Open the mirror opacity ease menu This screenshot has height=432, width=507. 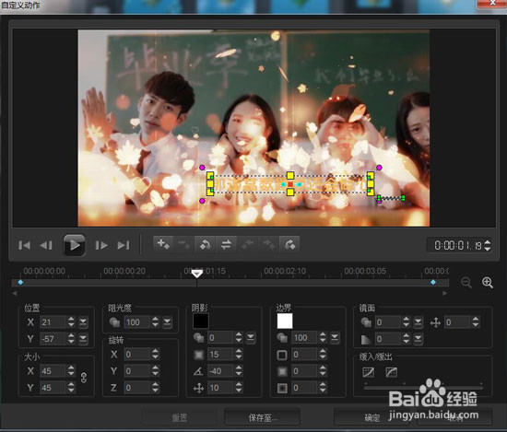pyautogui.click(x=419, y=321)
